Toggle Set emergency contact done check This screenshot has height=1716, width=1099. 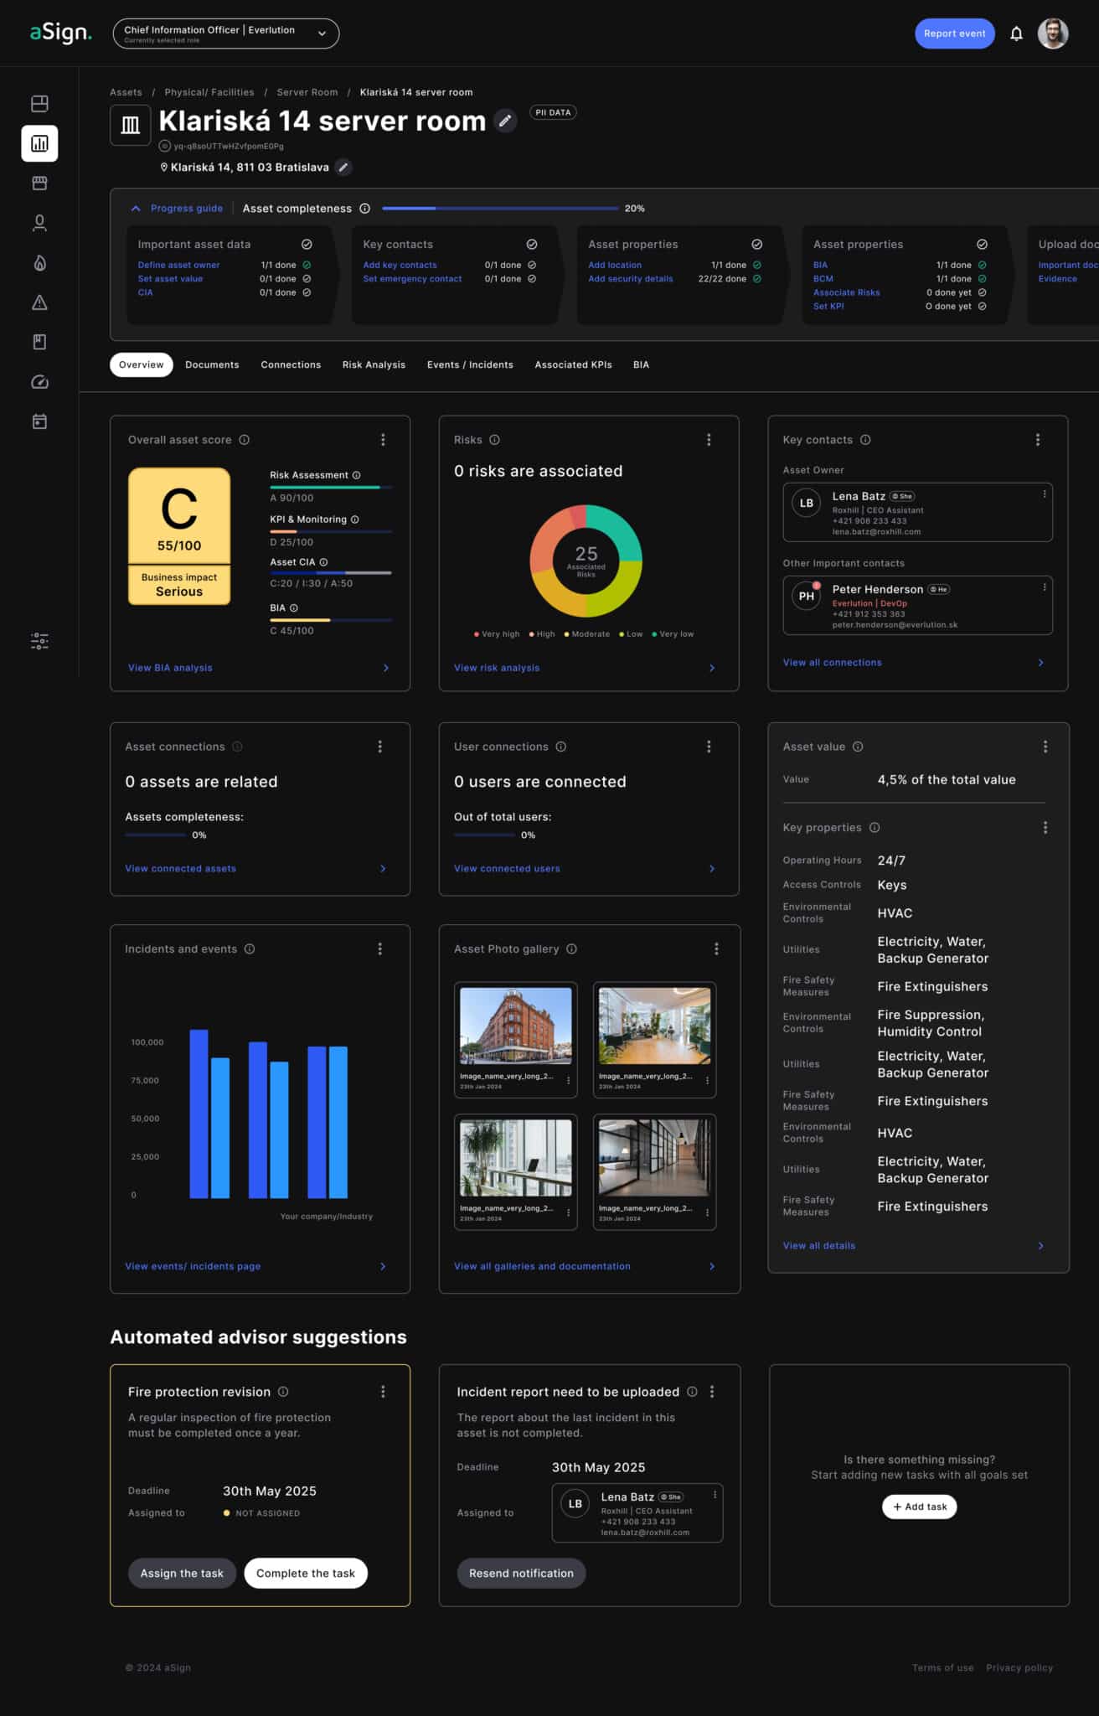[532, 279]
